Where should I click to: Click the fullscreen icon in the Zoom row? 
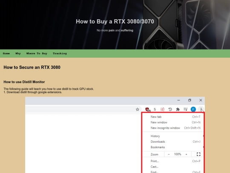point(198,154)
